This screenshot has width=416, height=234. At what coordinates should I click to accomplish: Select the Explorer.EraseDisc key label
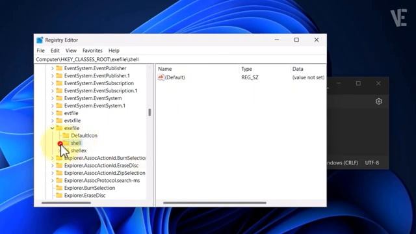85,195
